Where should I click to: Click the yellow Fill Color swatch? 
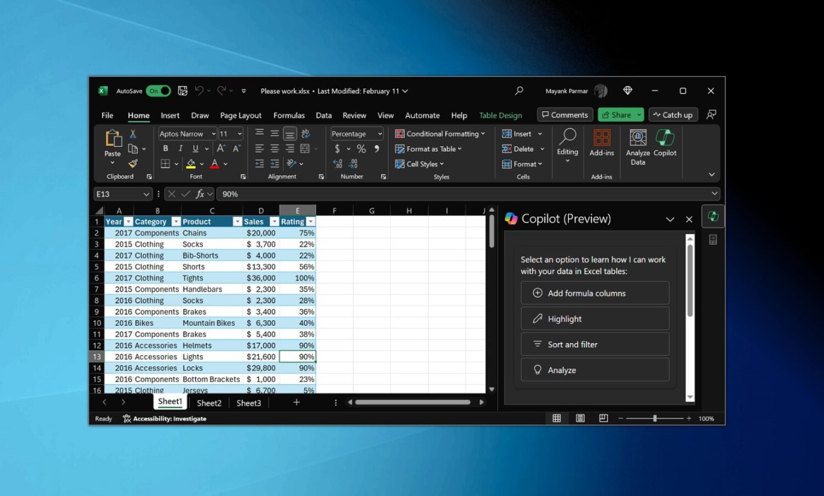[x=191, y=164]
